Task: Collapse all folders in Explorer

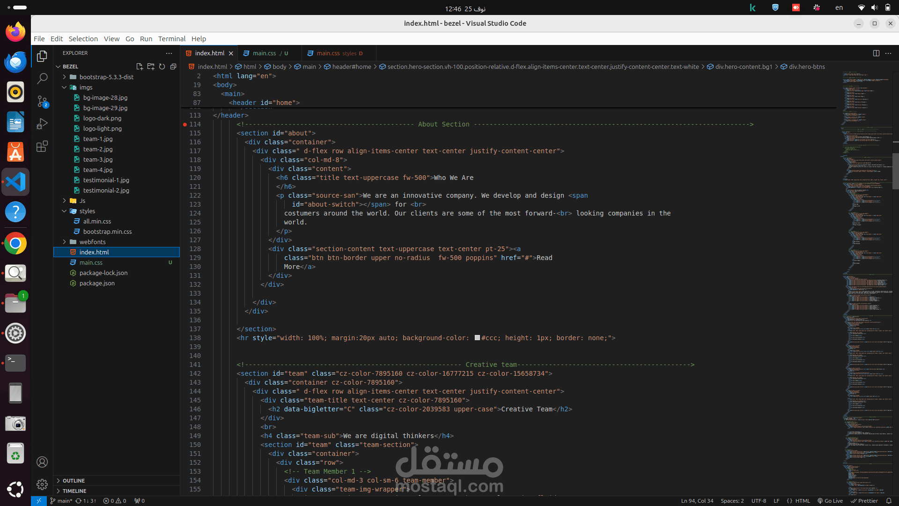Action: [x=173, y=67]
